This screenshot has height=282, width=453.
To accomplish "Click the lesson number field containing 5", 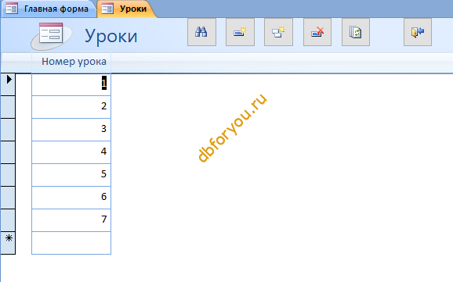I will coord(71,175).
